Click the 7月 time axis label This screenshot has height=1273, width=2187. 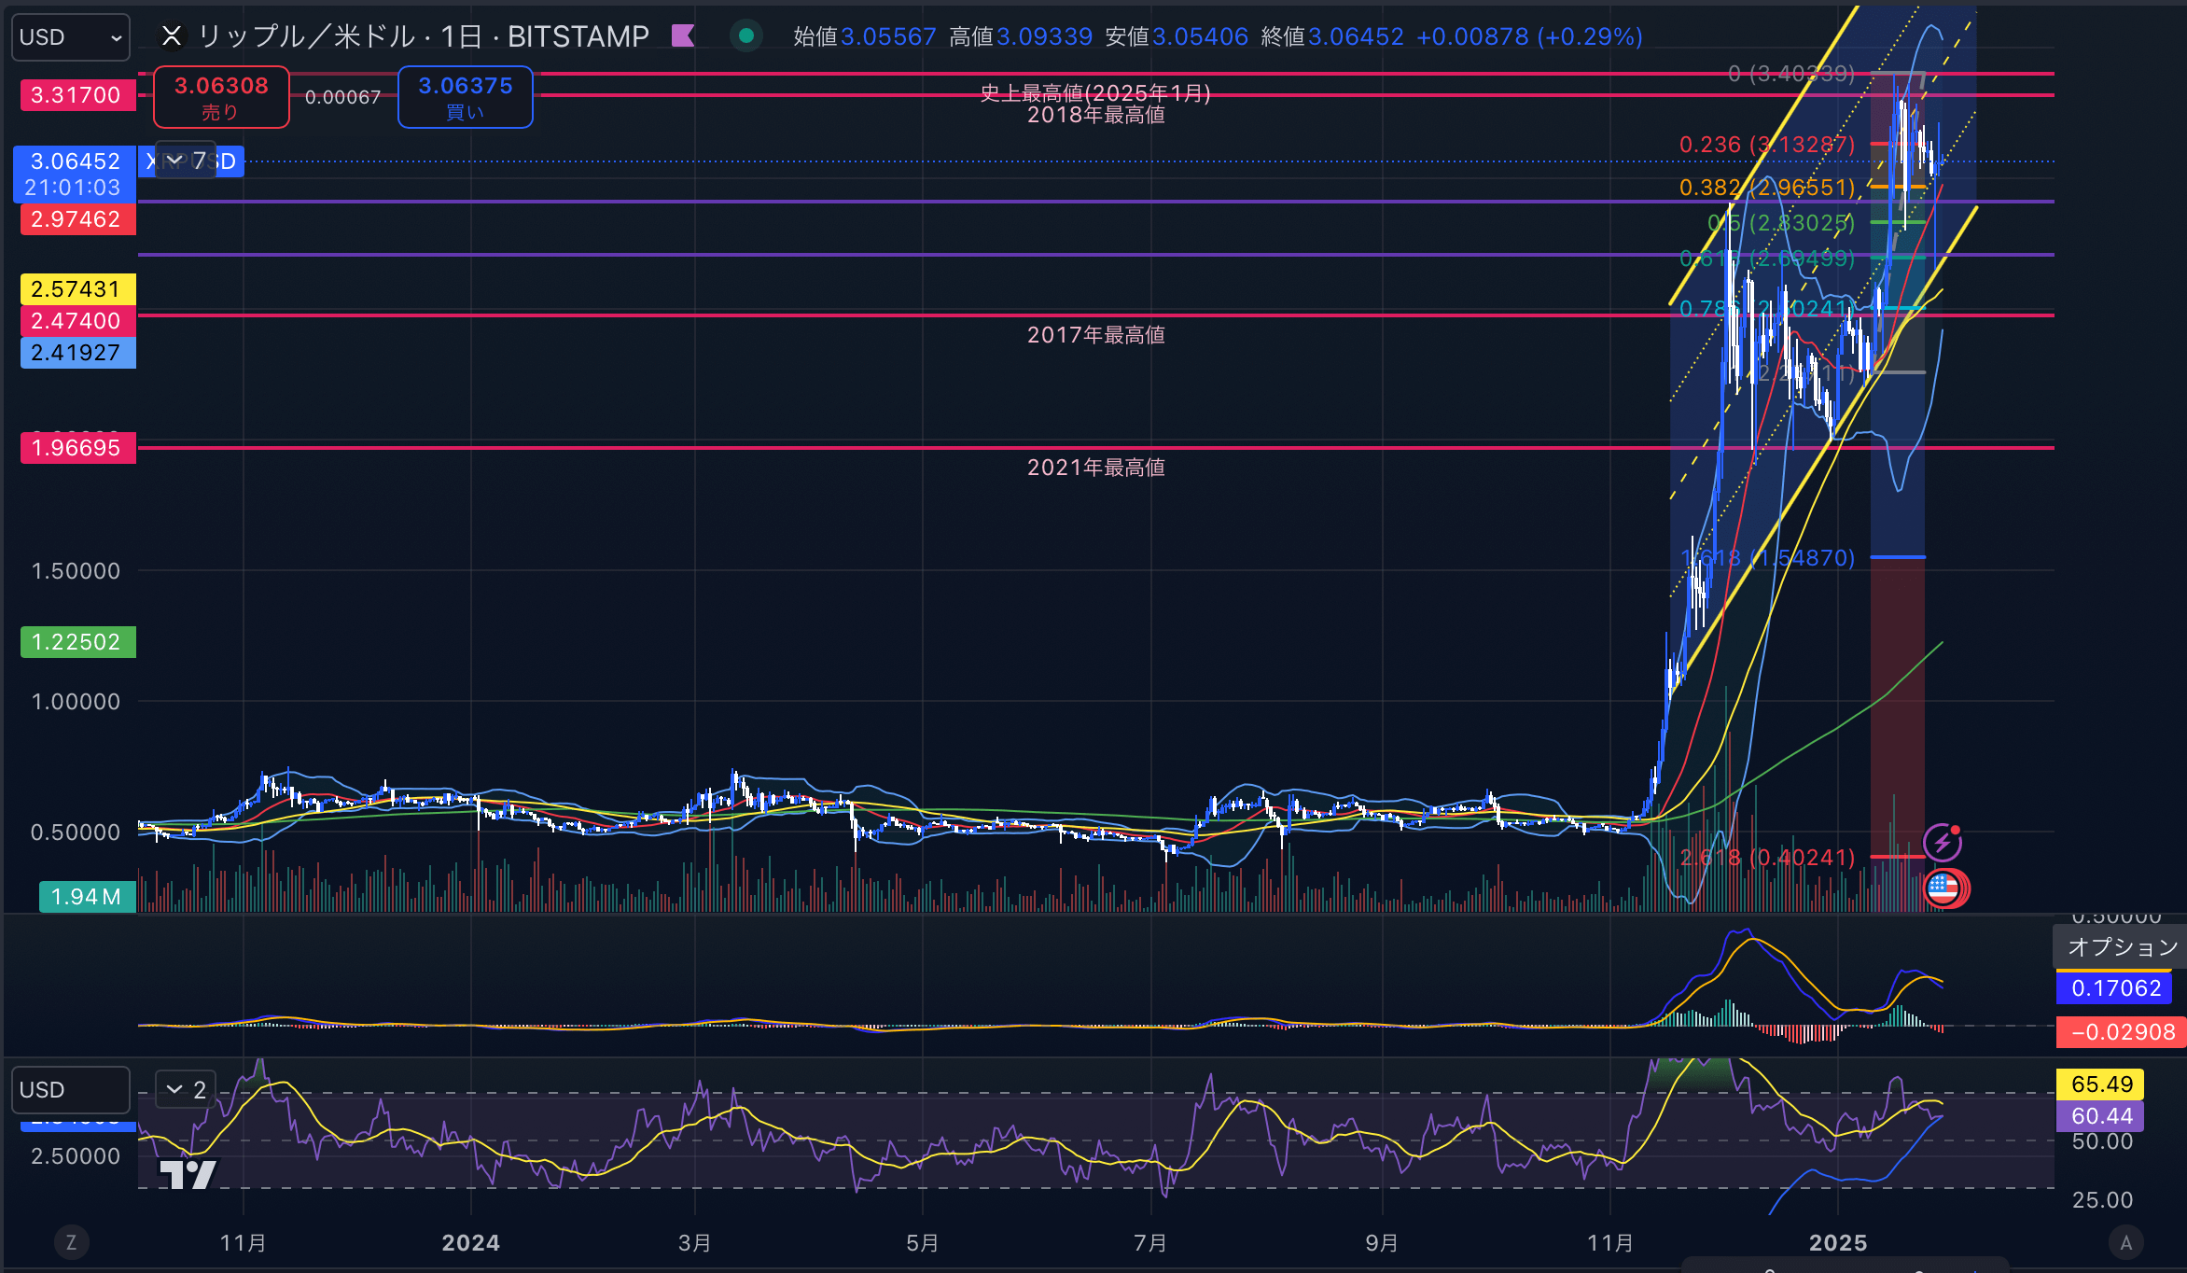click(x=1150, y=1243)
